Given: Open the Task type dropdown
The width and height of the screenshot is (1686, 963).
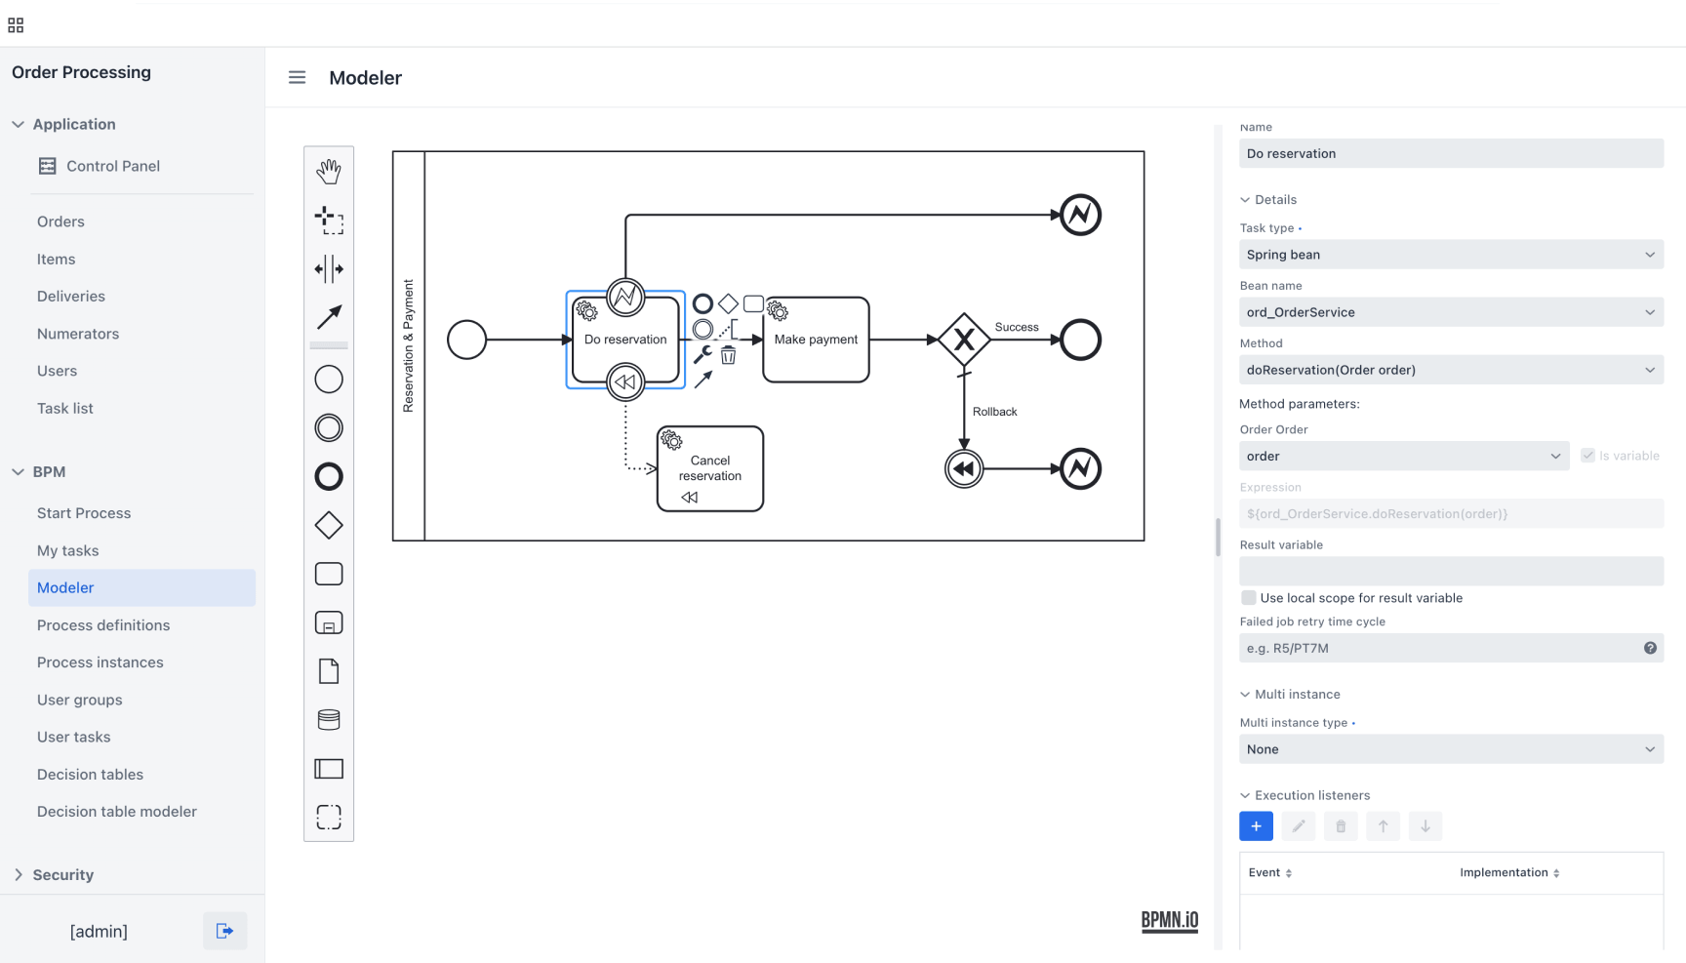Looking at the screenshot, I should pyautogui.click(x=1451, y=255).
